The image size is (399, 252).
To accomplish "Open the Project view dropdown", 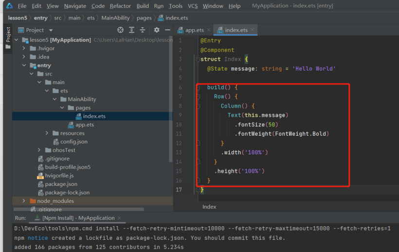I will point(50,30).
